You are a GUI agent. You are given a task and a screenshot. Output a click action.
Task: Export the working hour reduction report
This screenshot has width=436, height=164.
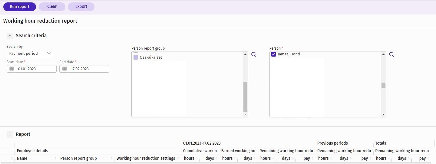pyautogui.click(x=81, y=7)
